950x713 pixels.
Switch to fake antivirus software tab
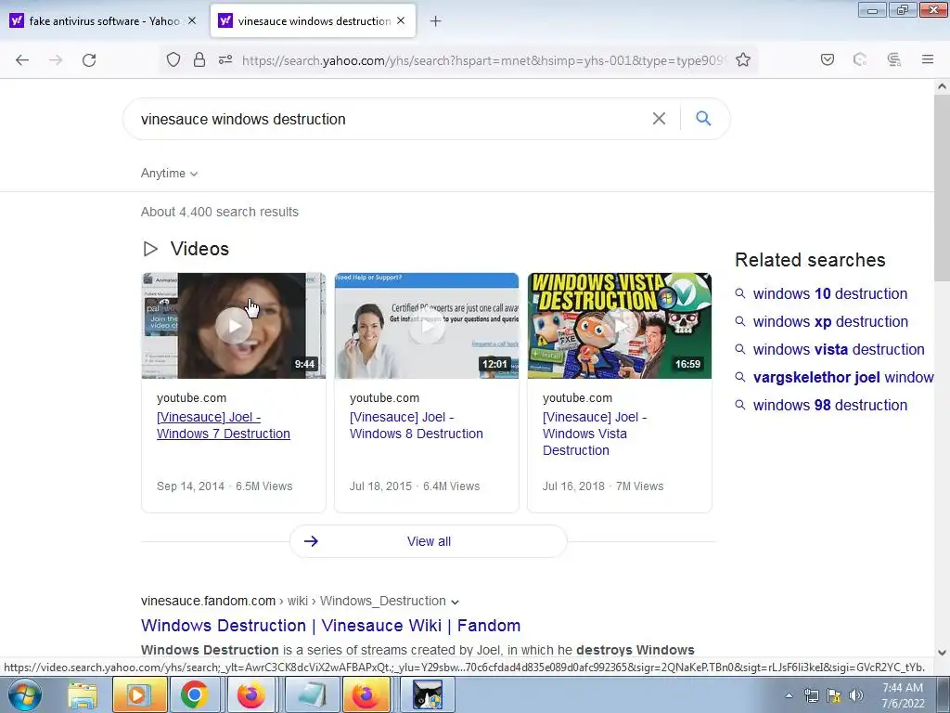coord(104,21)
